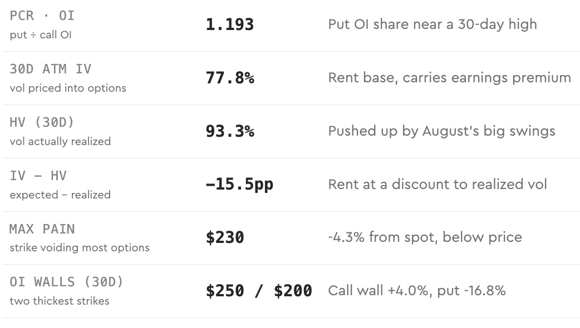Image resolution: width=580 pixels, height=328 pixels.
Task: Click '-4.3% from spot, below price' note
Action: (x=425, y=237)
